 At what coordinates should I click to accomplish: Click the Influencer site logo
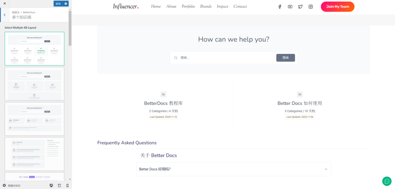[x=126, y=7]
